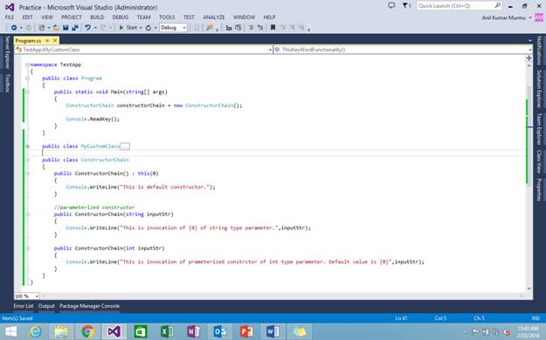Screen dimensions: 546x340
Task: Collapse the Program class outline
Action: (27, 78)
